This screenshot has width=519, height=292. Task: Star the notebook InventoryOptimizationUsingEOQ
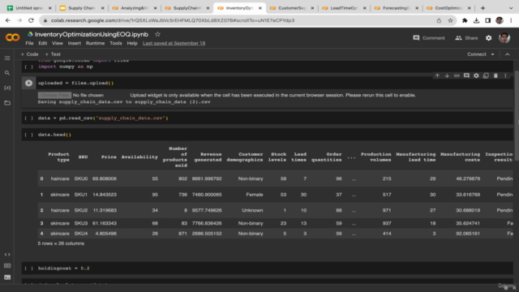(x=157, y=34)
